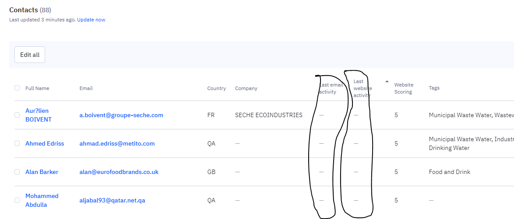Sort by the Website Scoring column header
514x219 pixels.
click(404, 88)
